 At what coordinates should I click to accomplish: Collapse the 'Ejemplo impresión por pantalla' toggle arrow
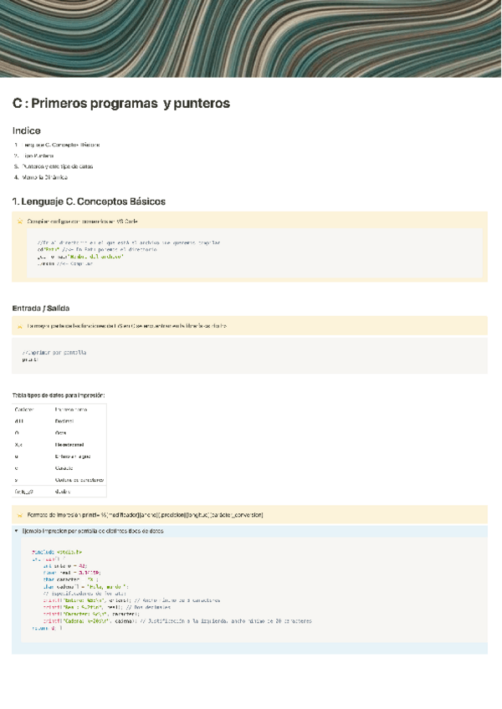(x=16, y=531)
